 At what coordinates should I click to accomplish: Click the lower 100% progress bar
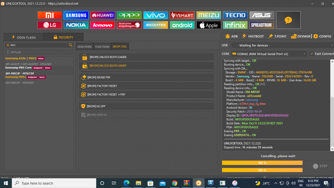click(x=262, y=170)
